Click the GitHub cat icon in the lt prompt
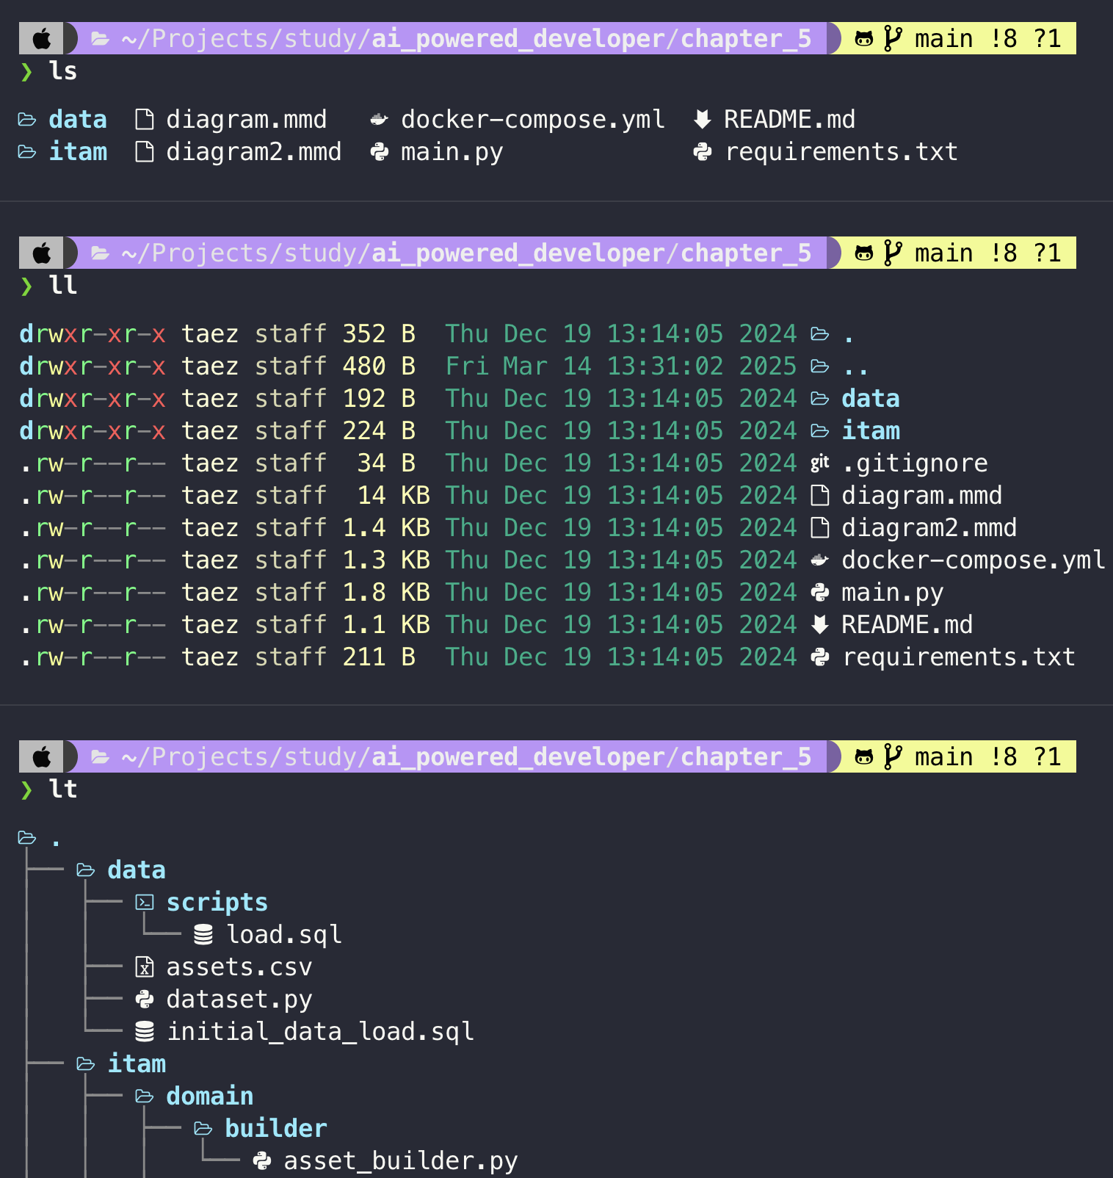Image resolution: width=1113 pixels, height=1178 pixels. click(864, 756)
